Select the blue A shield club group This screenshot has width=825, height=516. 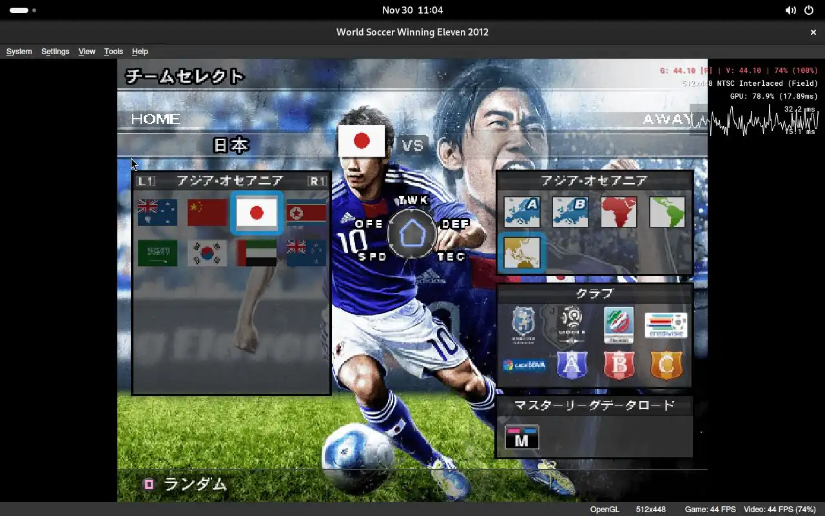pos(572,365)
